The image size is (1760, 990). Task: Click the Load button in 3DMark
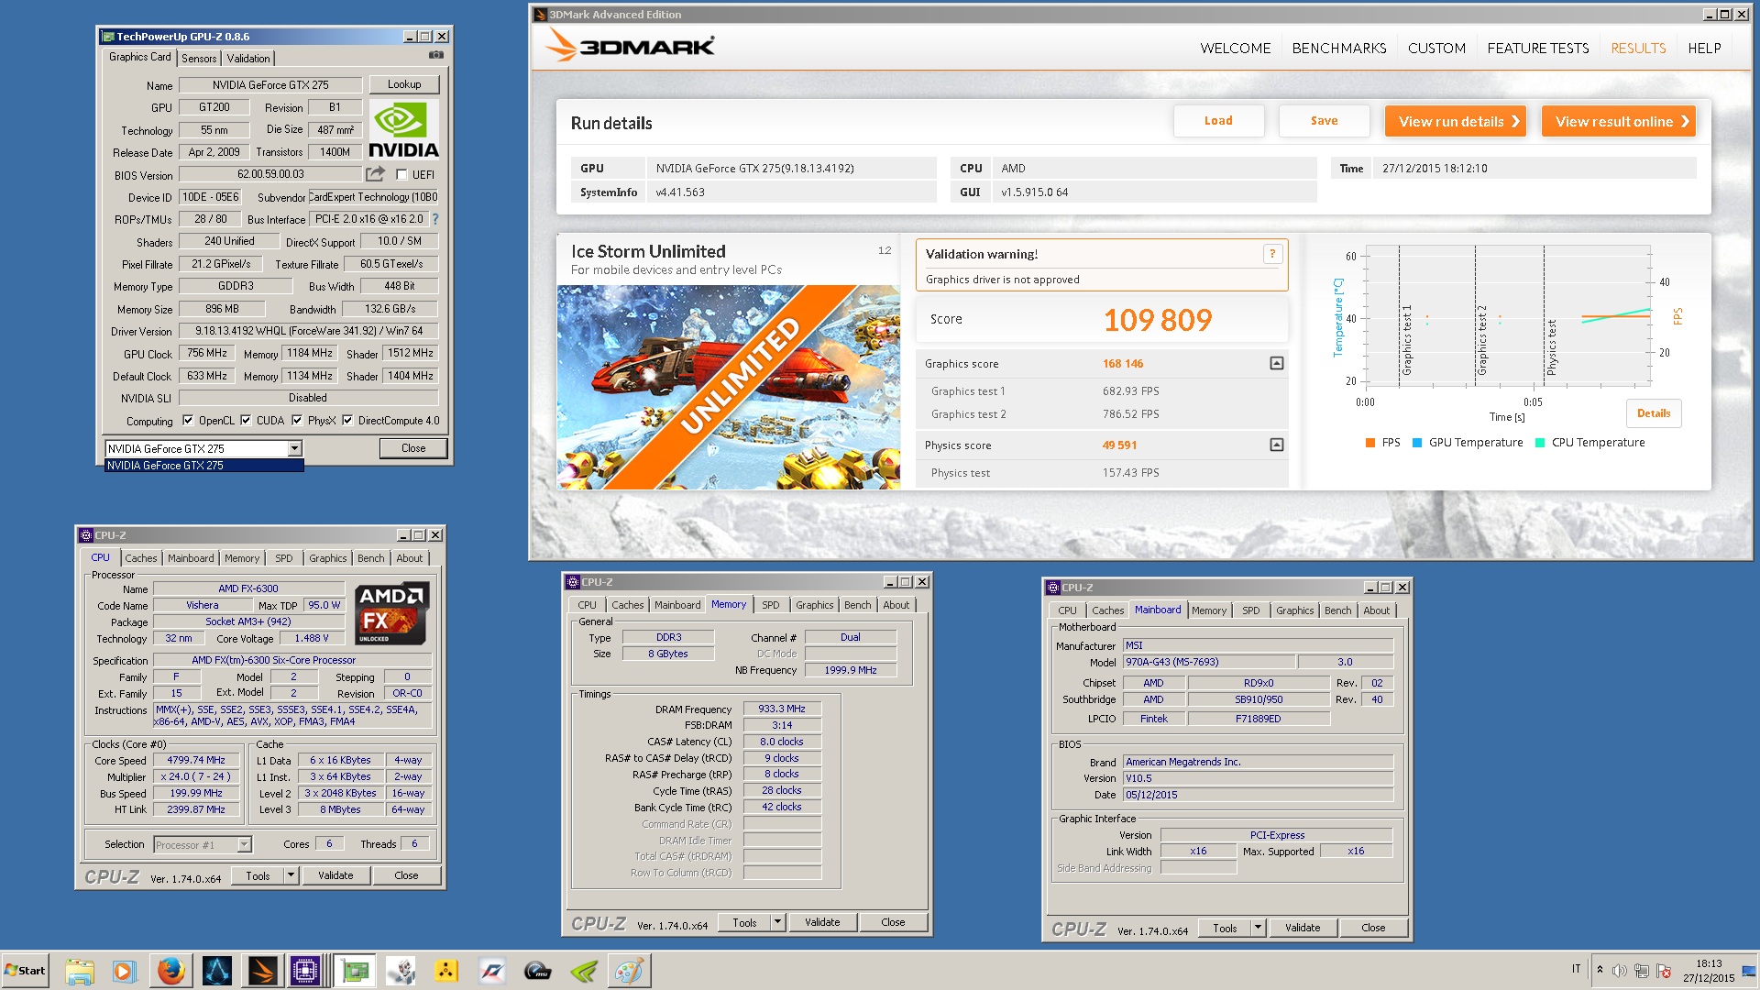tap(1218, 121)
